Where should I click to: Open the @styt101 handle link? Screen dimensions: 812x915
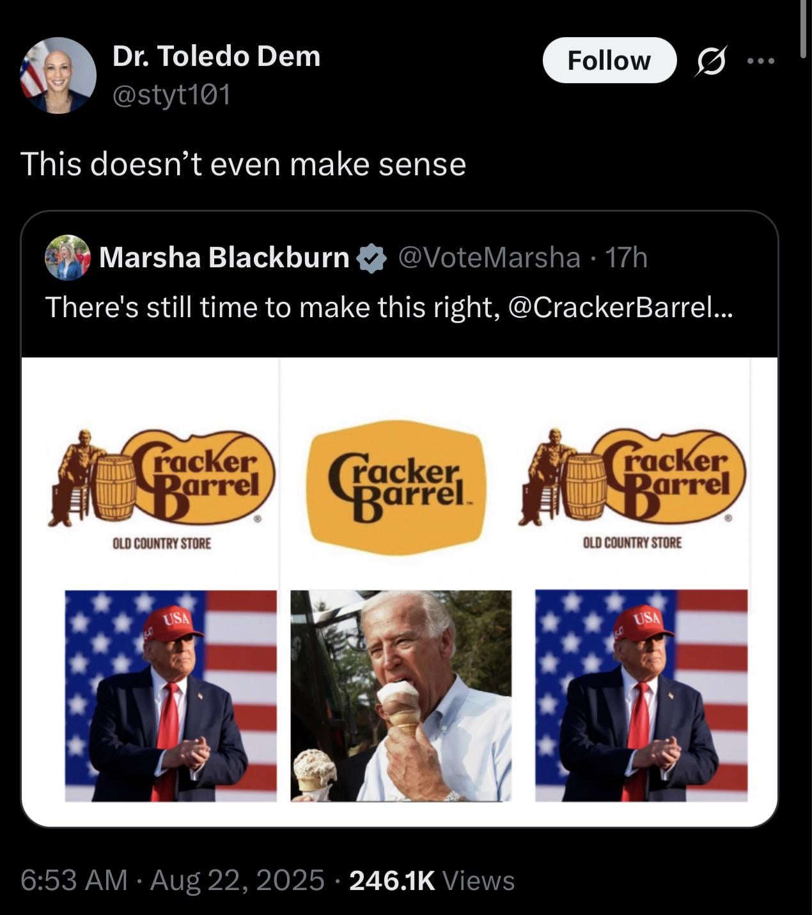tap(171, 96)
